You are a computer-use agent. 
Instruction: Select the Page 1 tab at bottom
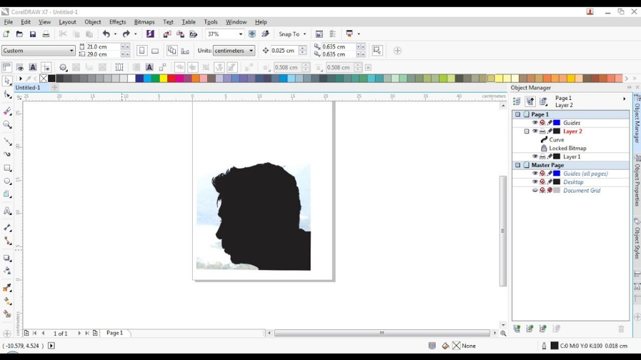point(115,333)
